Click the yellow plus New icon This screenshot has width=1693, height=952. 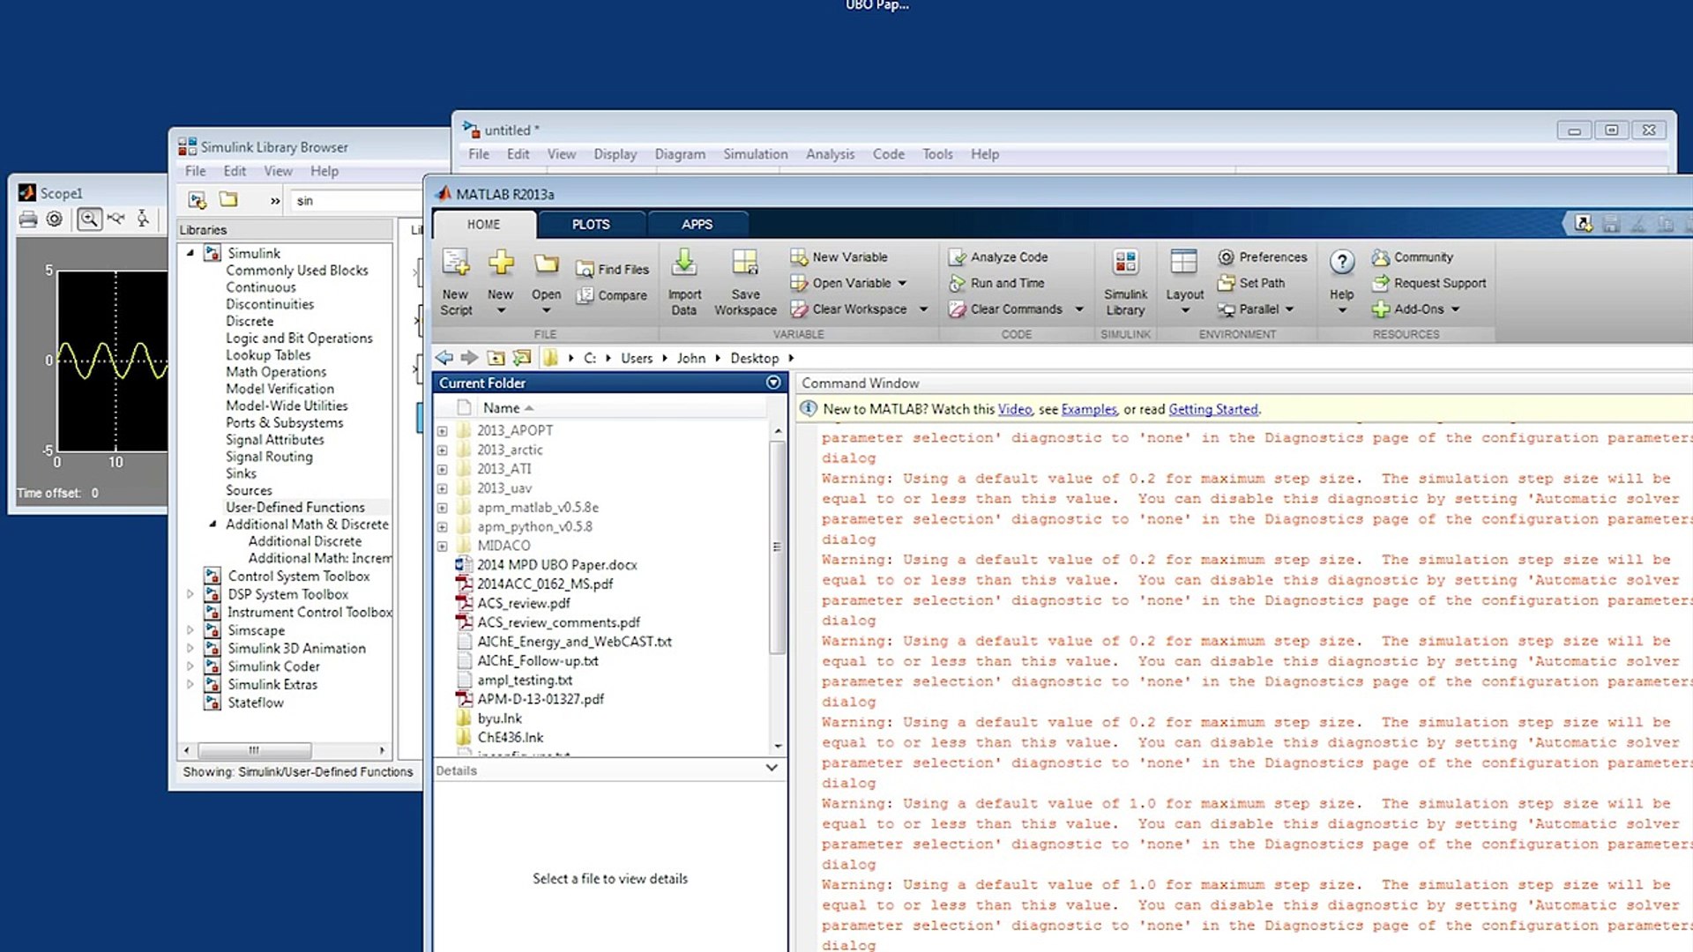click(501, 263)
